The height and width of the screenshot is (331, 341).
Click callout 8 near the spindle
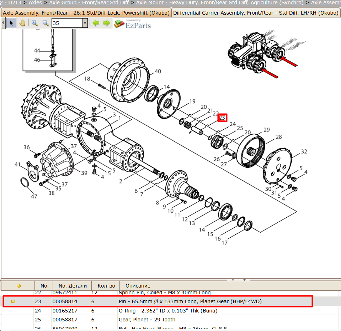pyautogui.click(x=157, y=203)
